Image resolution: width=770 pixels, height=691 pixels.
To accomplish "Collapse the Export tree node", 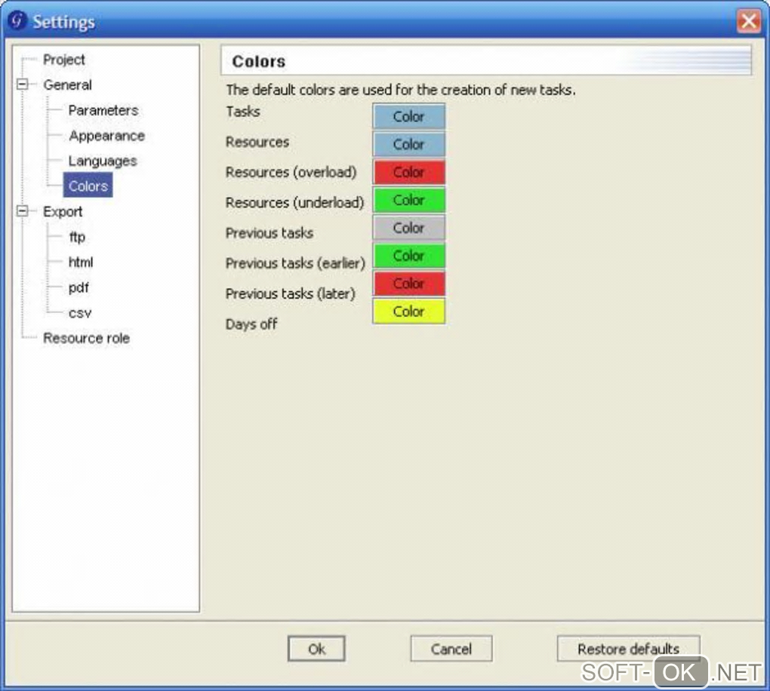I will point(22,211).
